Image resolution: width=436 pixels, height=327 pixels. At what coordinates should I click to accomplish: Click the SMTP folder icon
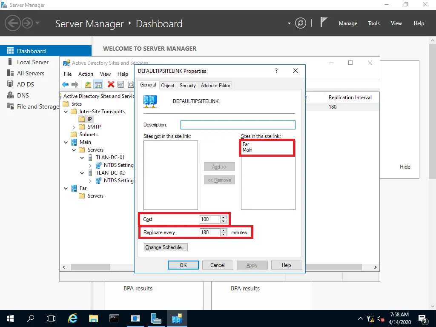coord(82,127)
